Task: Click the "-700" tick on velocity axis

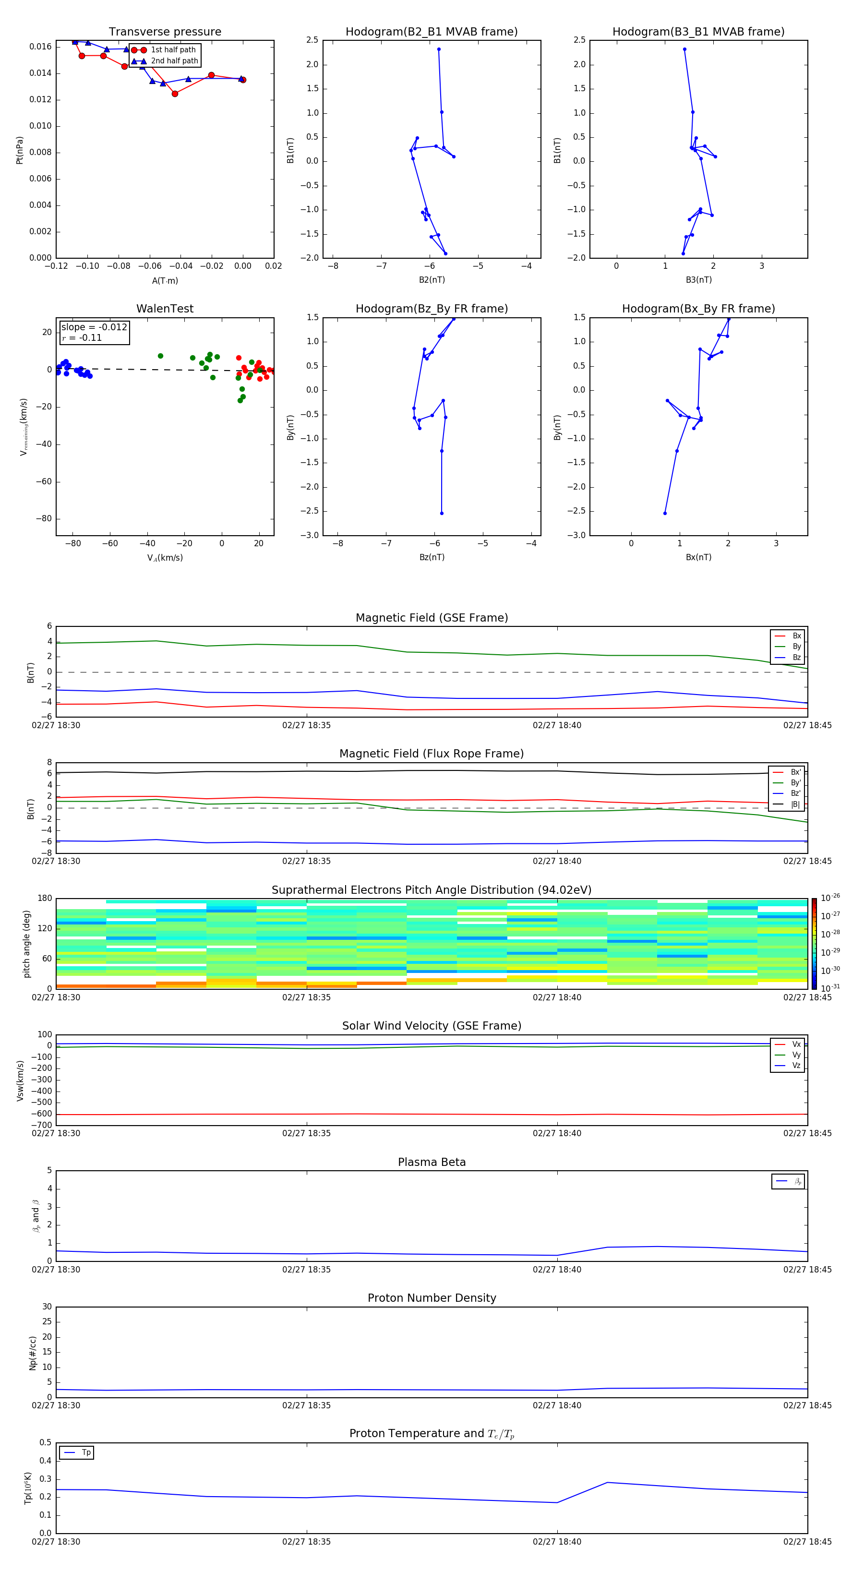Action: pos(41,1125)
